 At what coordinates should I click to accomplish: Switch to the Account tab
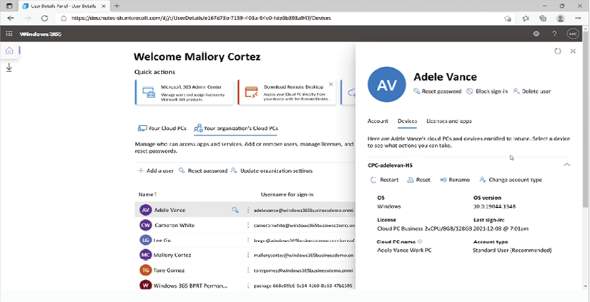click(x=378, y=121)
